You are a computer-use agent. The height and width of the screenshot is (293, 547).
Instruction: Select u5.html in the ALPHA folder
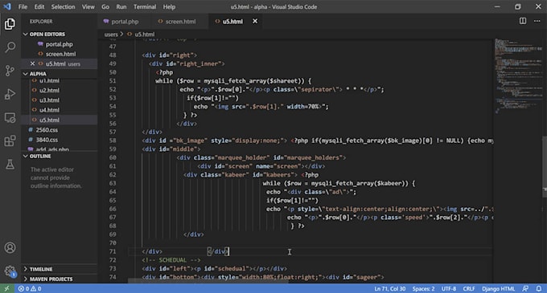tap(49, 120)
